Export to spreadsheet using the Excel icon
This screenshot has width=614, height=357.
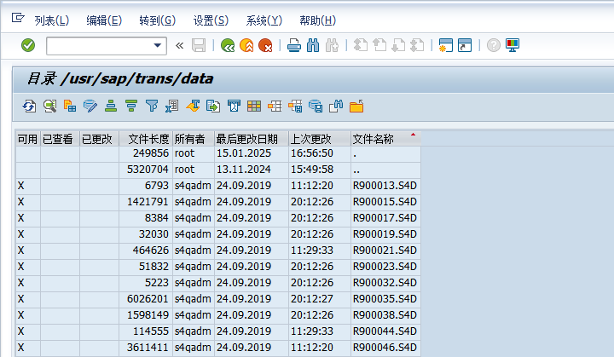172,107
